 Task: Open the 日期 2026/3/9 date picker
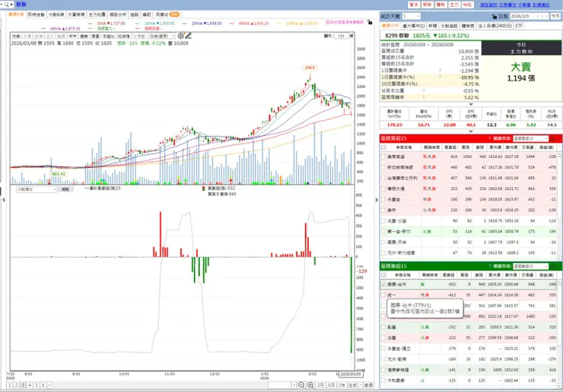click(x=530, y=17)
